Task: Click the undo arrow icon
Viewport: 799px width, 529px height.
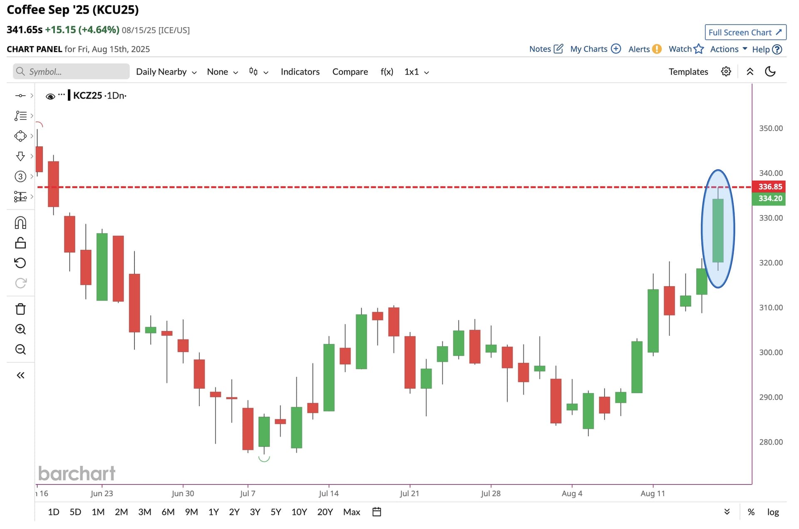Action: point(20,263)
